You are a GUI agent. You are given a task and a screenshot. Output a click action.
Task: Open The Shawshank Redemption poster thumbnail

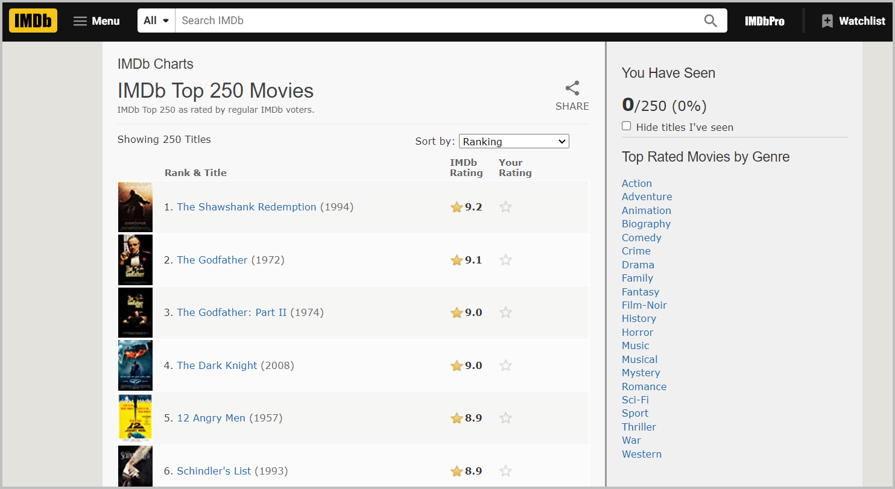(x=135, y=207)
